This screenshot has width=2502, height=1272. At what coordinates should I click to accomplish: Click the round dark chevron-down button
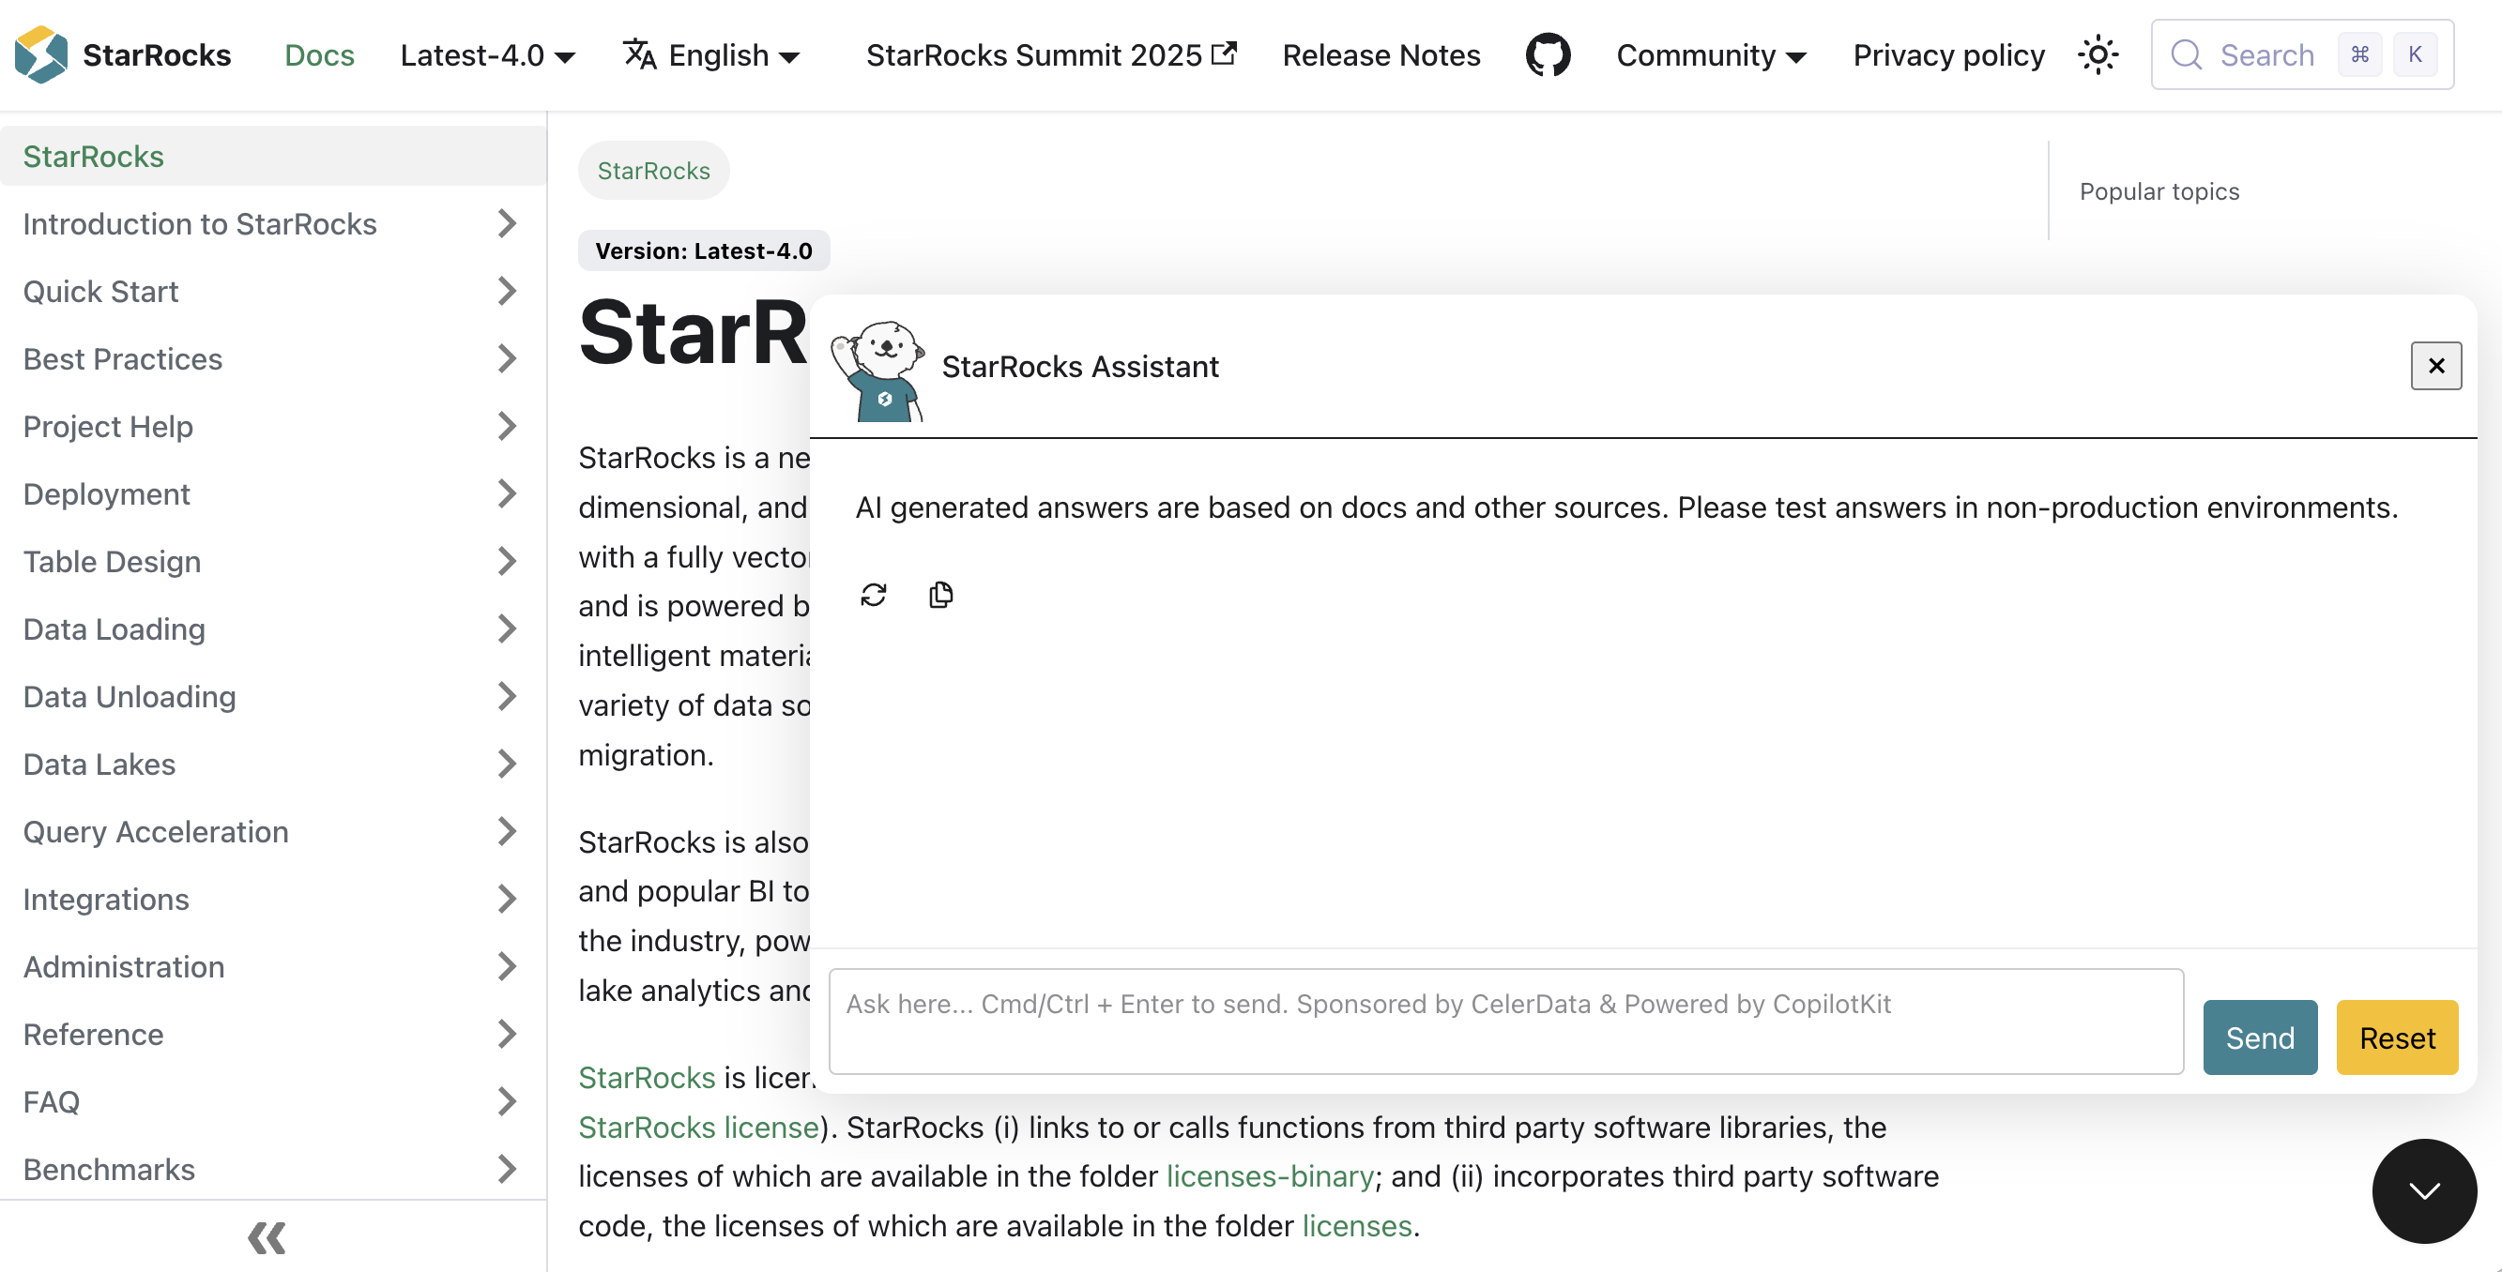coord(2423,1190)
